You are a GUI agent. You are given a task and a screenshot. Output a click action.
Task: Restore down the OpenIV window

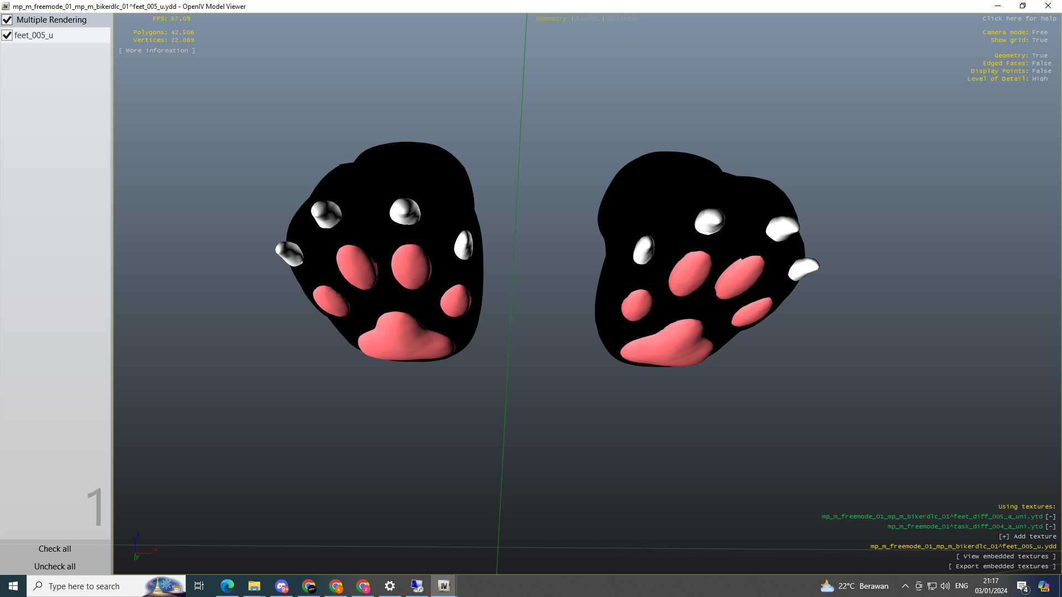tap(1023, 6)
